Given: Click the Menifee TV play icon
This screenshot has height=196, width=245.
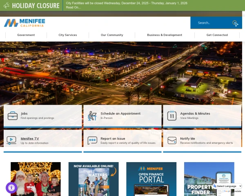Looking at the screenshot, I should click(11, 140).
